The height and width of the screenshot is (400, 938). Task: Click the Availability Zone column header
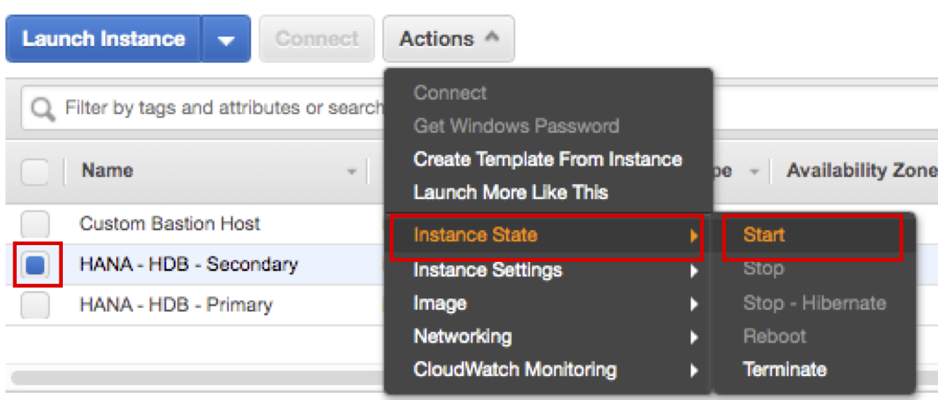tap(860, 171)
